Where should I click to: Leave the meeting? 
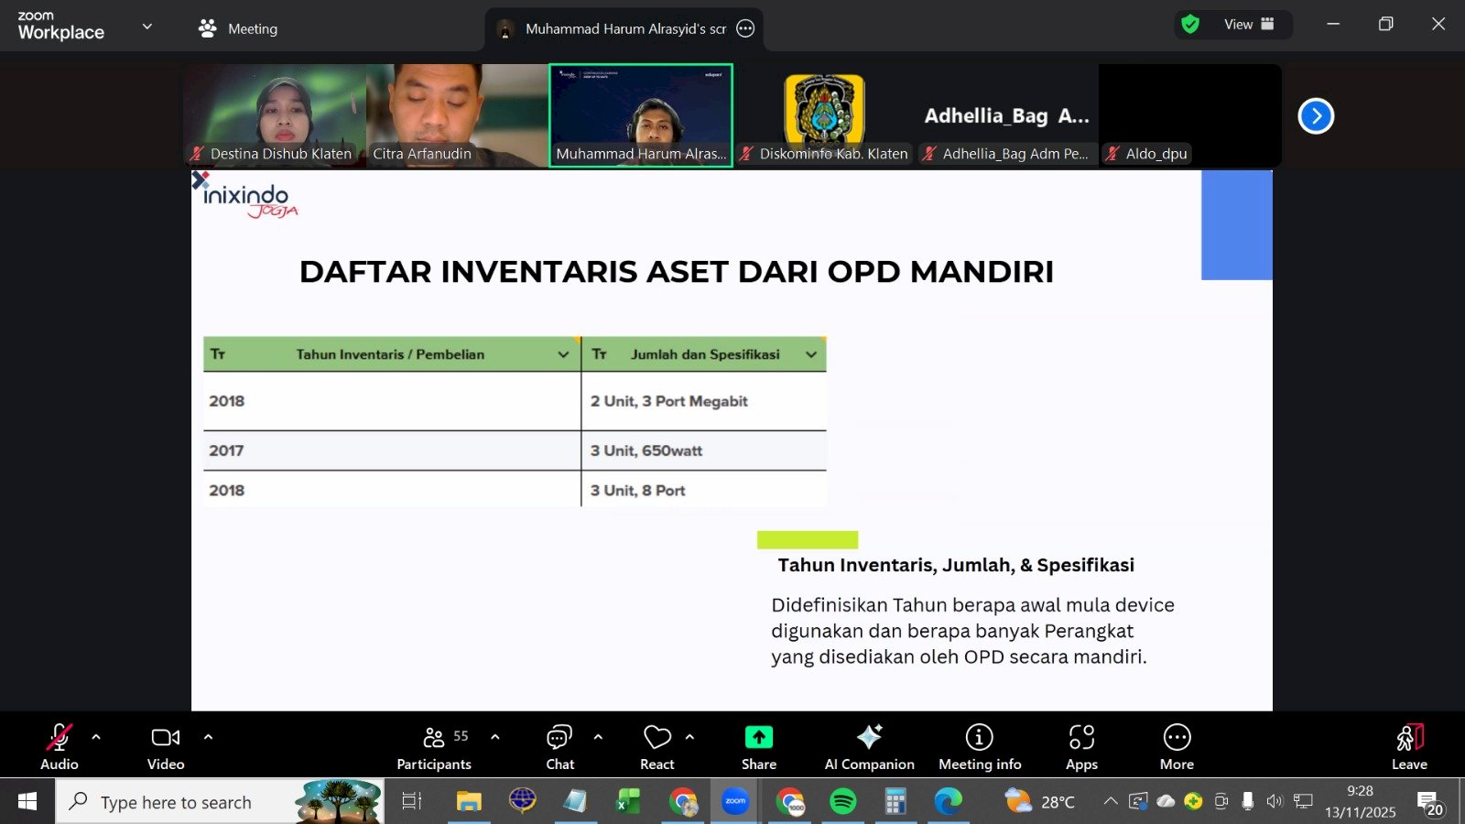(x=1408, y=743)
